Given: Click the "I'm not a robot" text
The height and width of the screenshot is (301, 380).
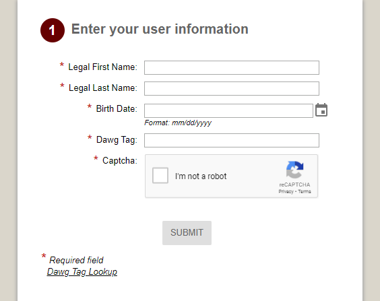Looking at the screenshot, I should click(201, 176).
